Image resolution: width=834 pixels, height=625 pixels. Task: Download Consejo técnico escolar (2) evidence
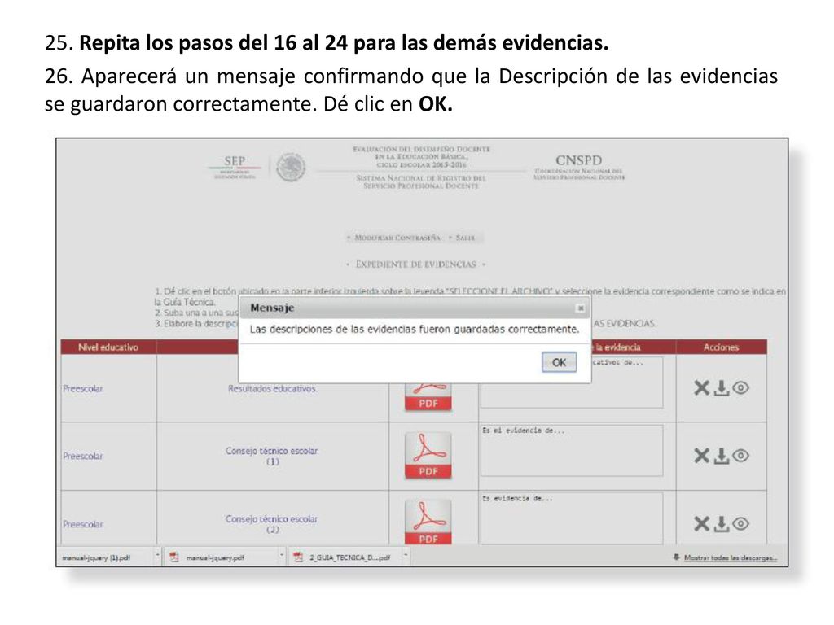click(722, 523)
